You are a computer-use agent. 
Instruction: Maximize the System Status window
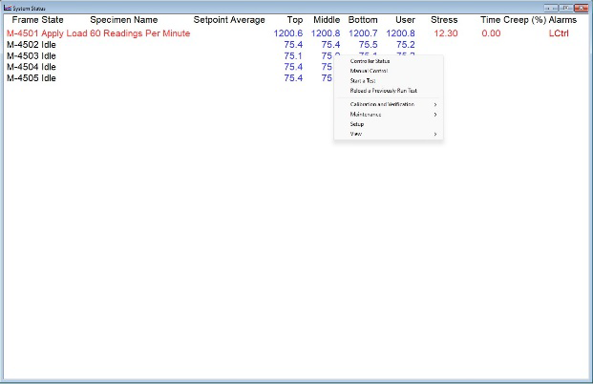click(x=566, y=8)
